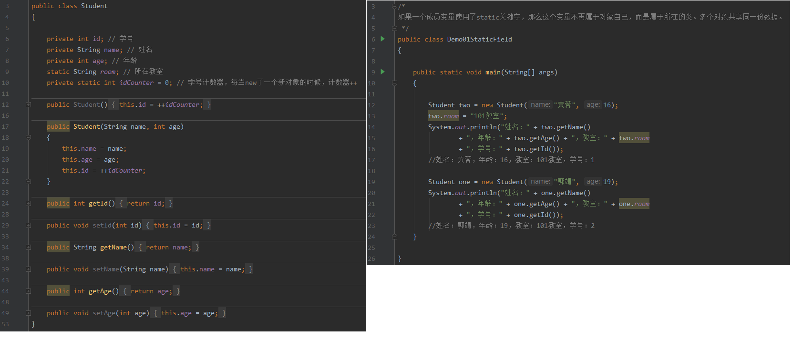Expand the folded getId() method

pos(28,204)
